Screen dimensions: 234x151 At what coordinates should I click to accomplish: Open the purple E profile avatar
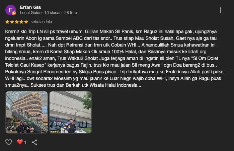11,10
